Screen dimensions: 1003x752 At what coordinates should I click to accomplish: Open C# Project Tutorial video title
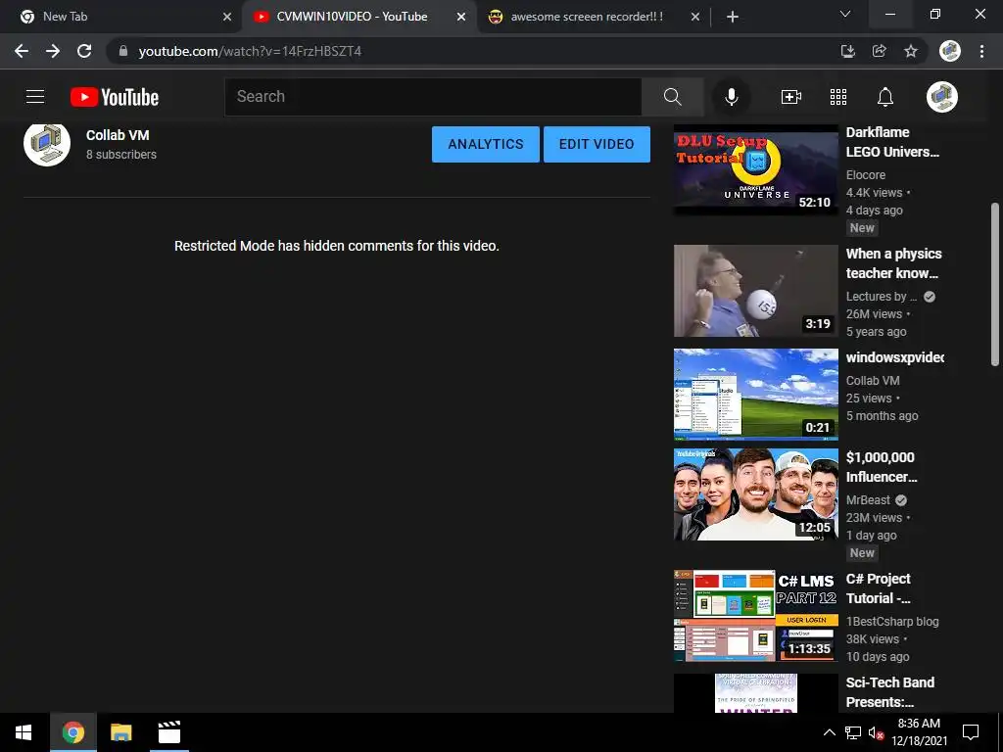[x=879, y=588]
